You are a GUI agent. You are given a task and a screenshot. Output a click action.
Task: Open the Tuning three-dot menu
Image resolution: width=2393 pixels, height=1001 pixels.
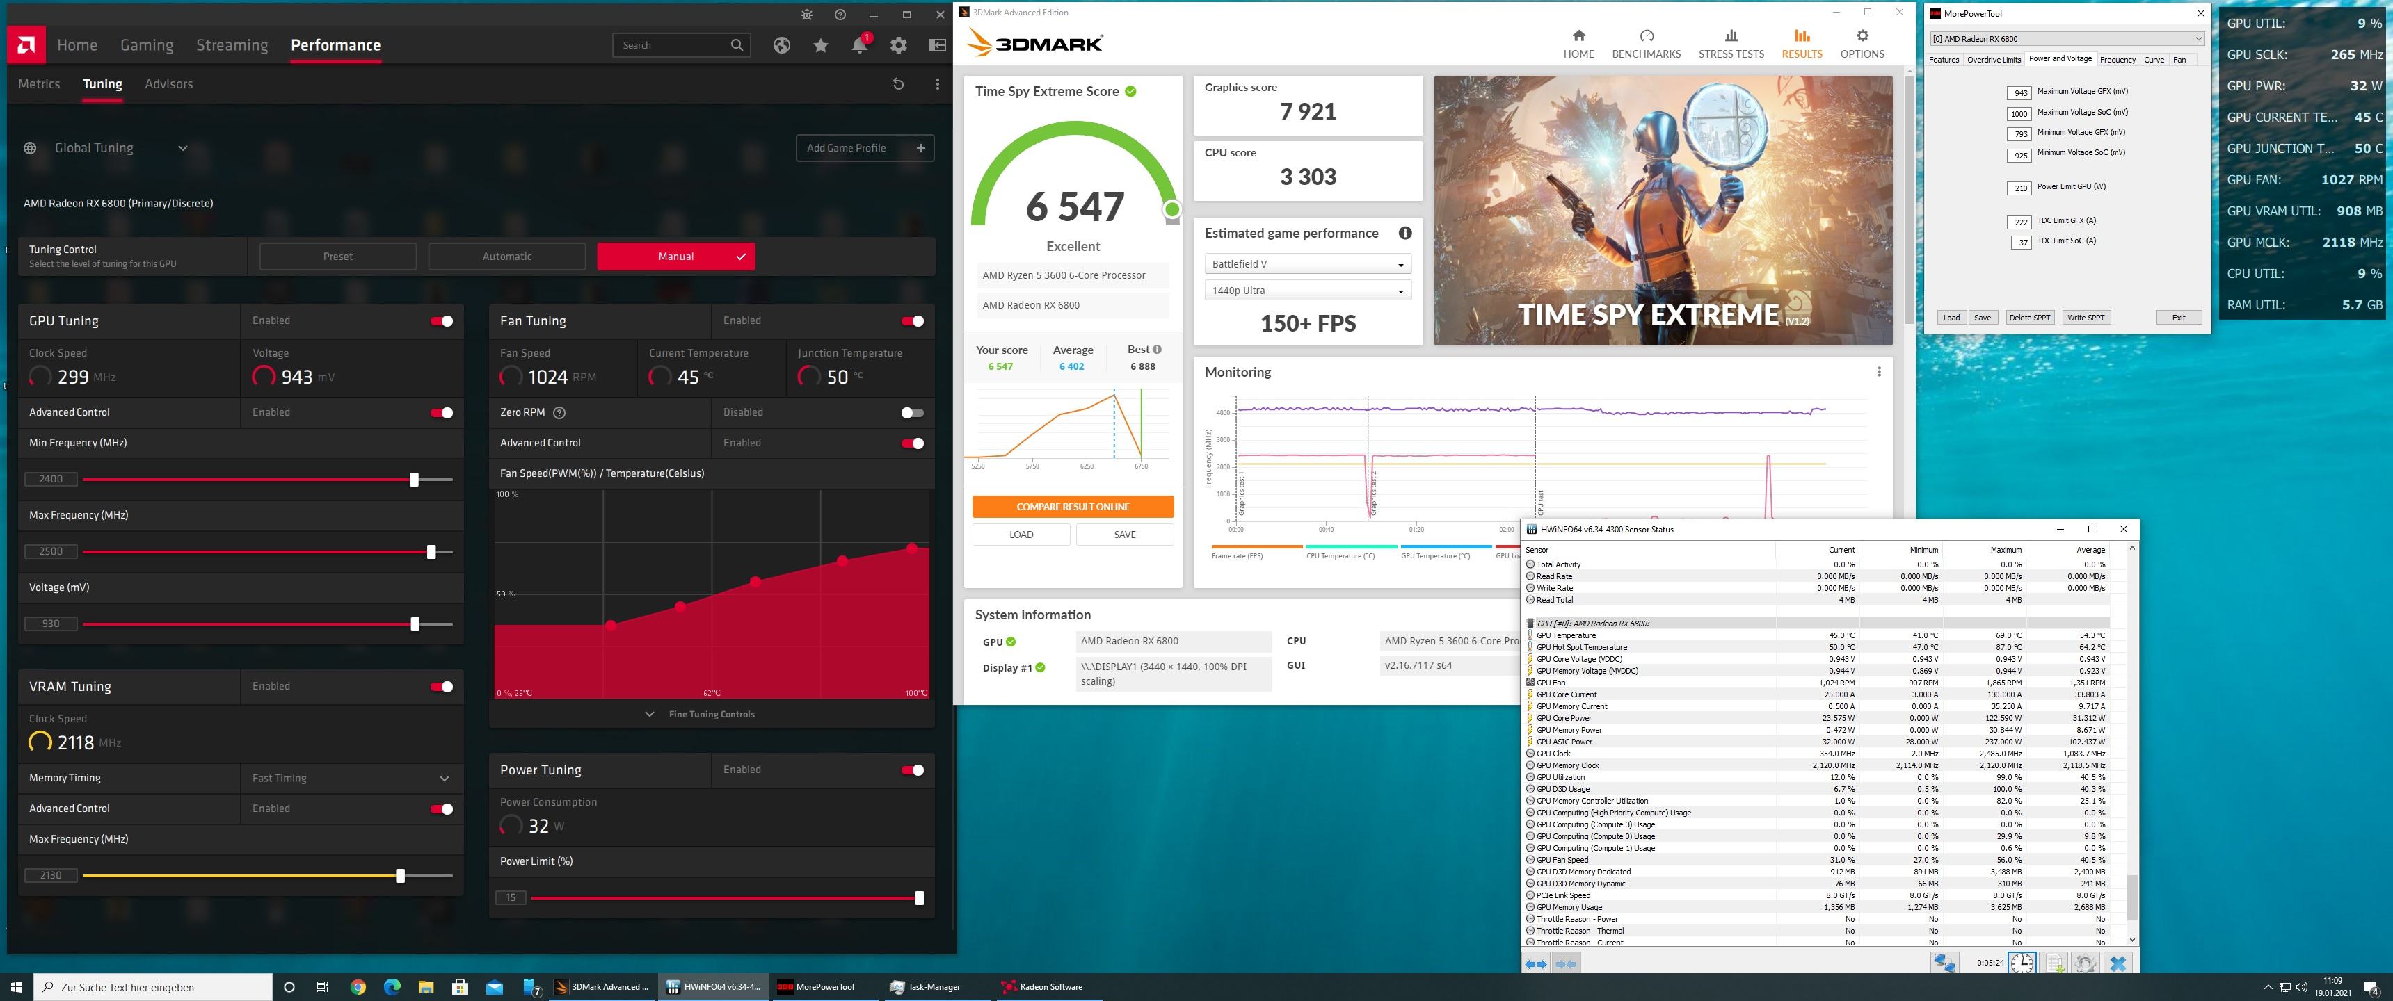[937, 83]
